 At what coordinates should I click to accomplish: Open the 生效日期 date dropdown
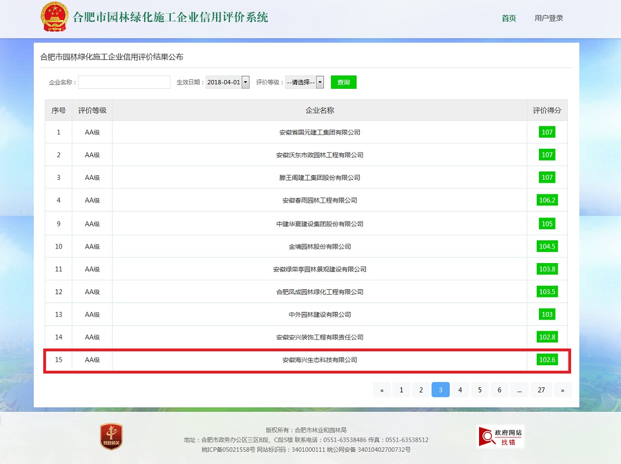227,82
